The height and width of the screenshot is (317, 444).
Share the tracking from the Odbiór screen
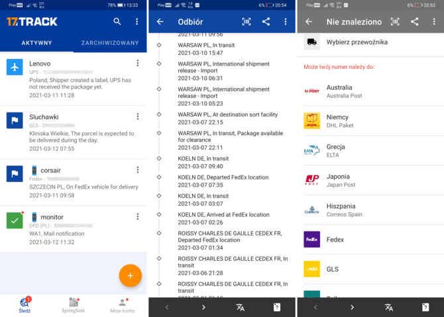(x=266, y=21)
